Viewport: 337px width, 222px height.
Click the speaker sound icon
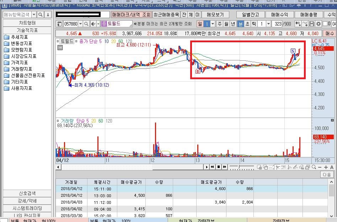point(93,23)
